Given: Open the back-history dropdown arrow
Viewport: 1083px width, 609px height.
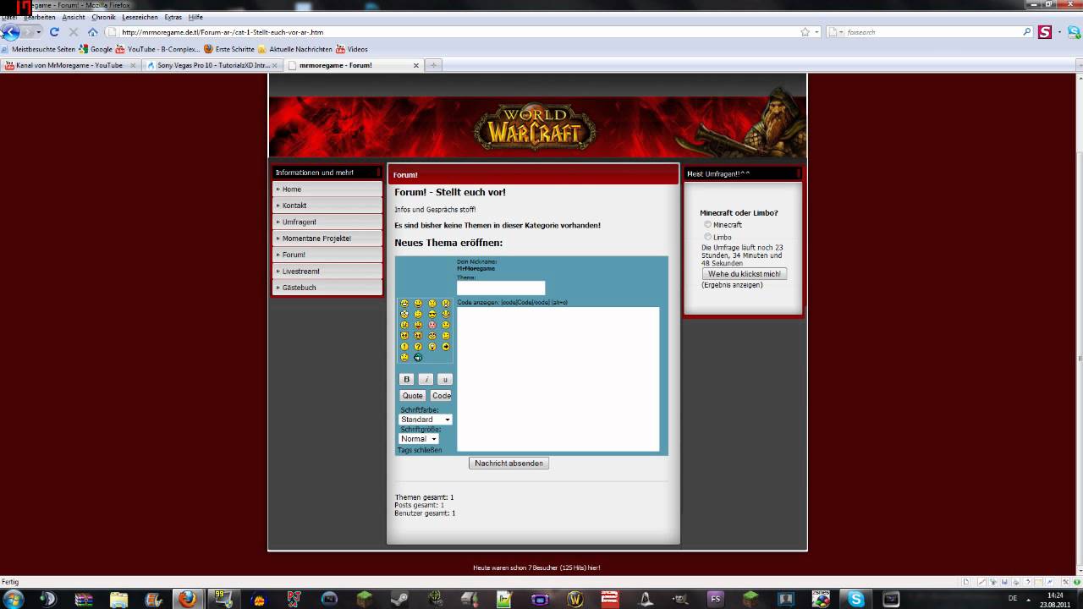Looking at the screenshot, I should [x=38, y=32].
